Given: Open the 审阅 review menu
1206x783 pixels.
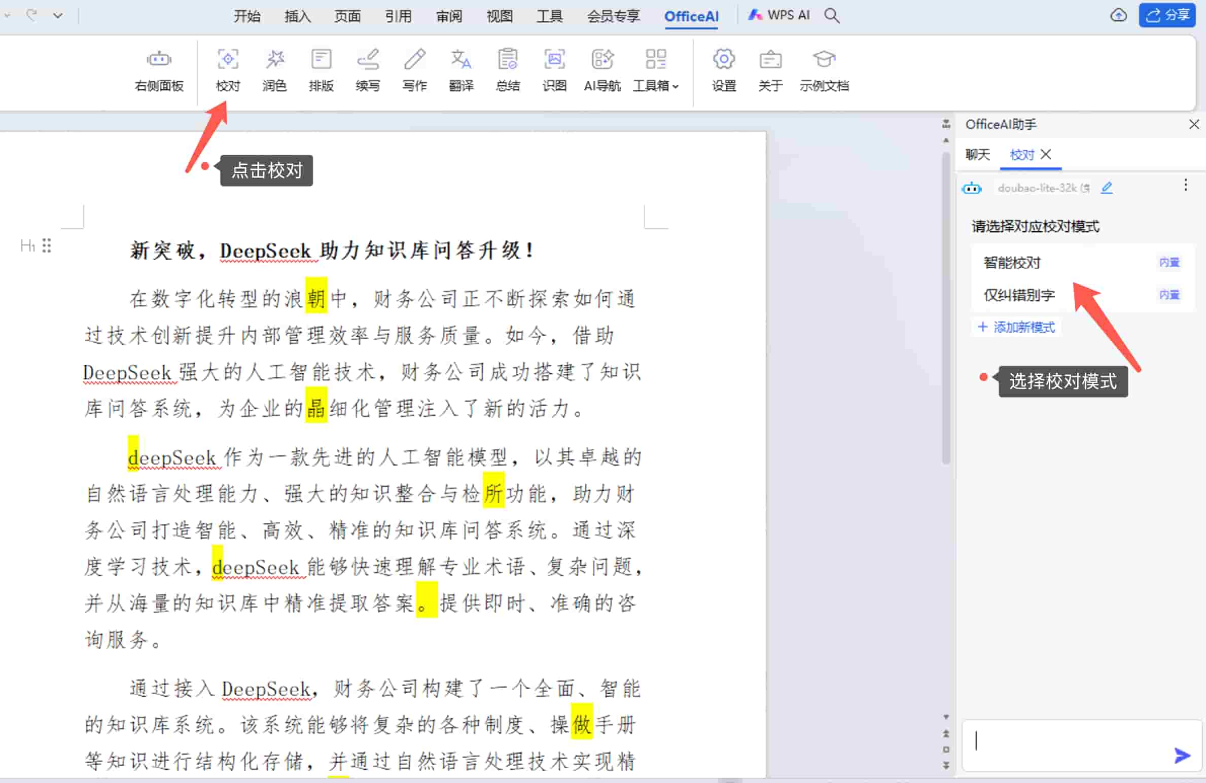Looking at the screenshot, I should coord(449,16).
